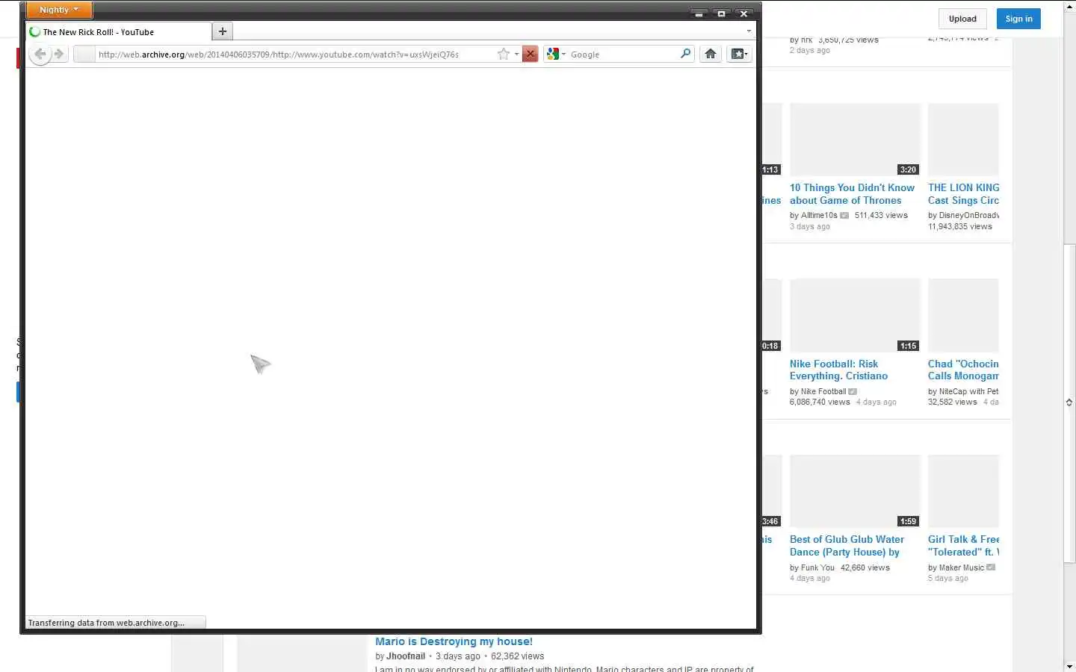This screenshot has width=1076, height=672.
Task: Go to home page with house icon
Action: click(x=711, y=54)
